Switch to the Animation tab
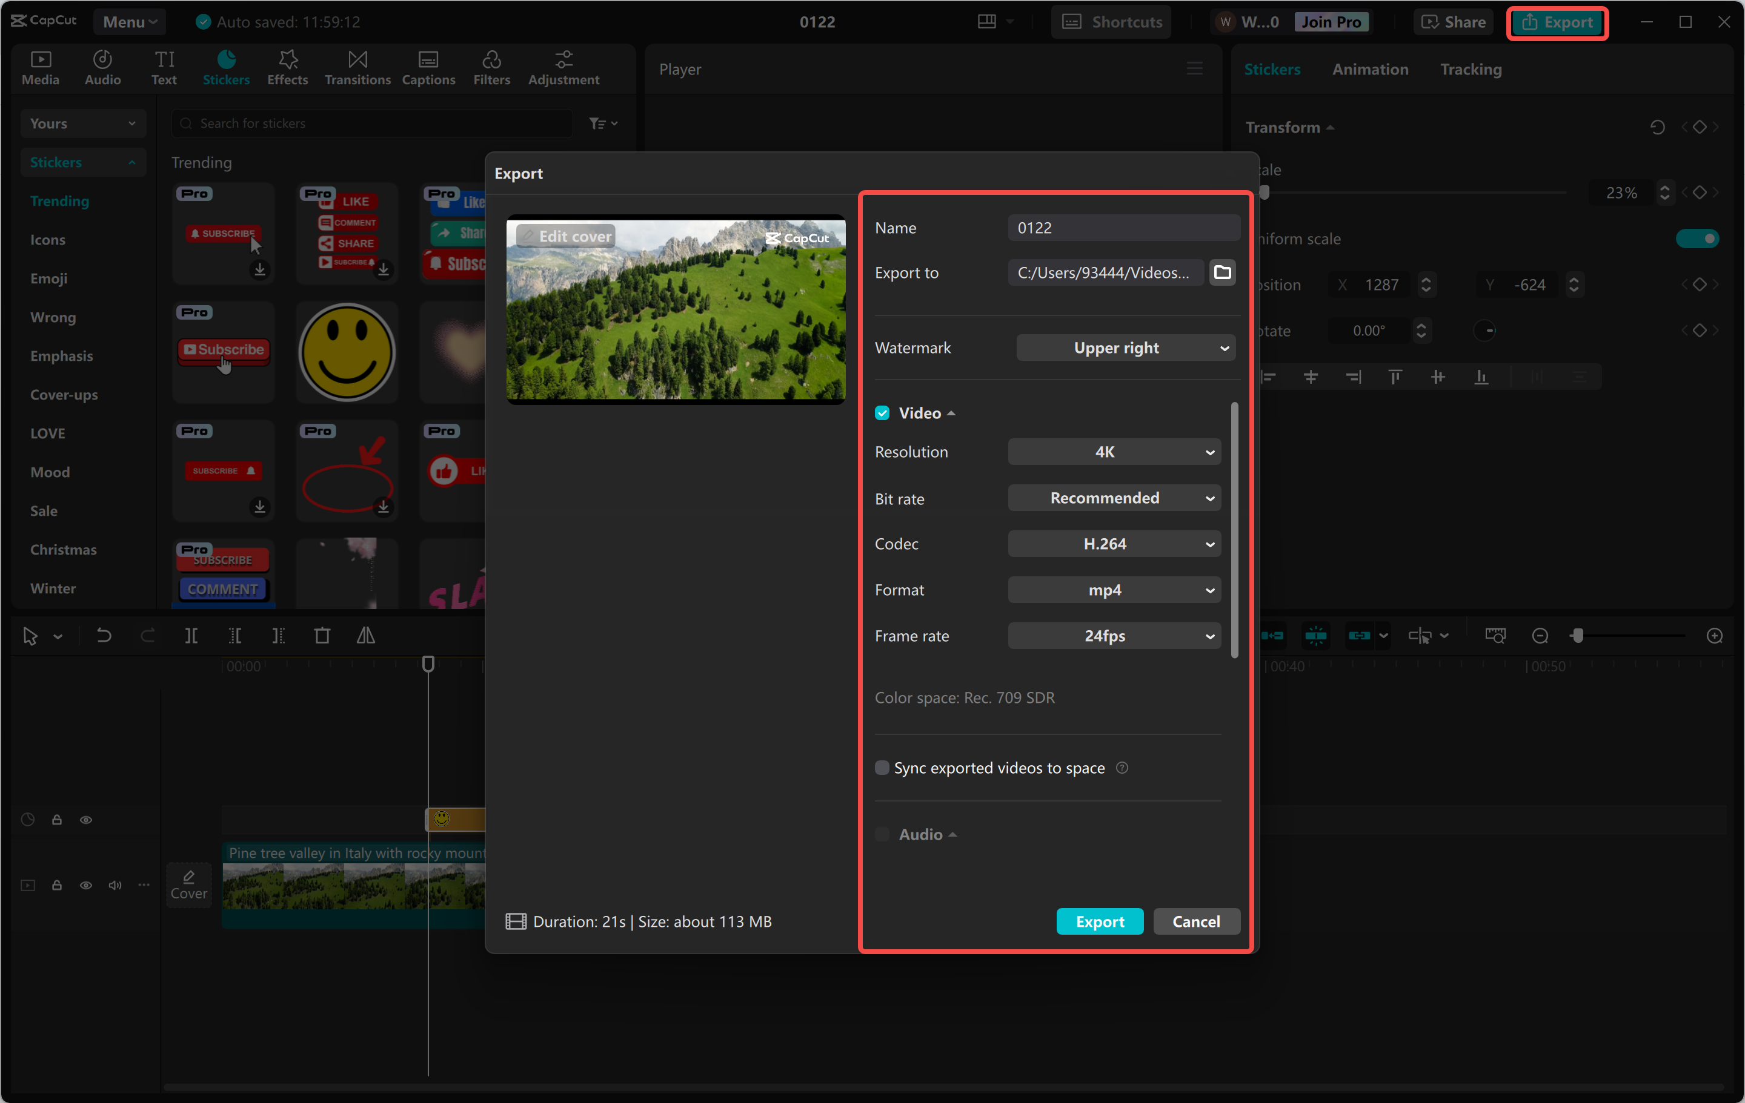Viewport: 1745px width, 1103px height. (1369, 70)
